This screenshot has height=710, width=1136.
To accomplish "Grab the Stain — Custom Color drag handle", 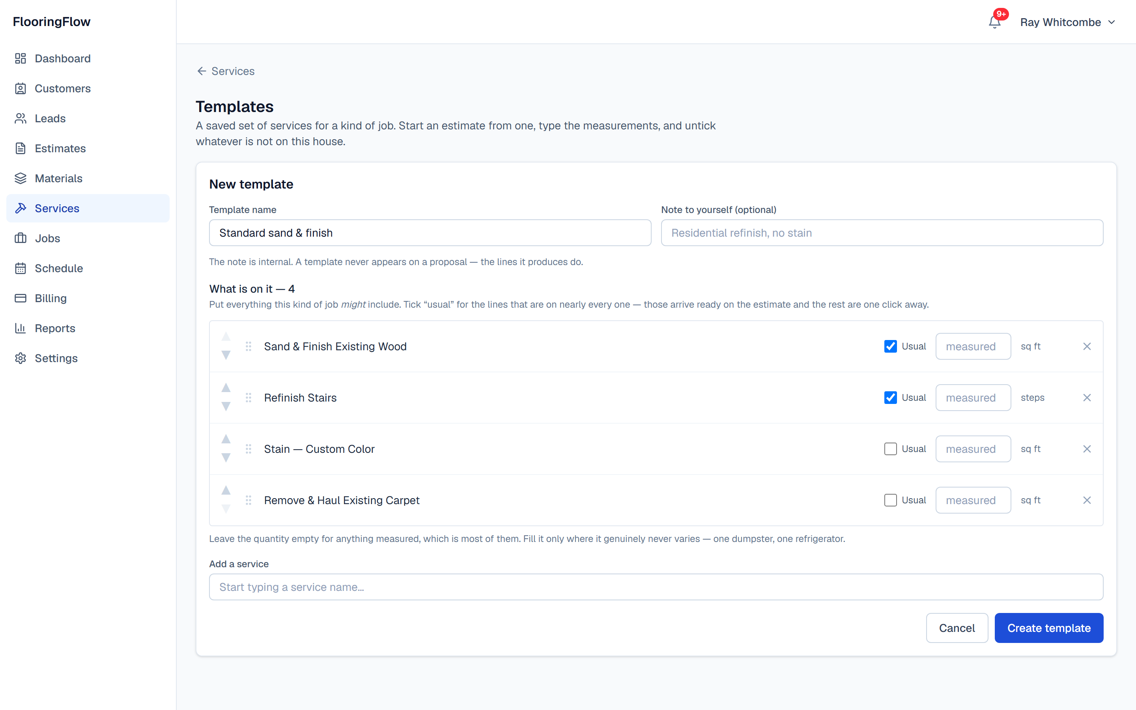I will 248,448.
